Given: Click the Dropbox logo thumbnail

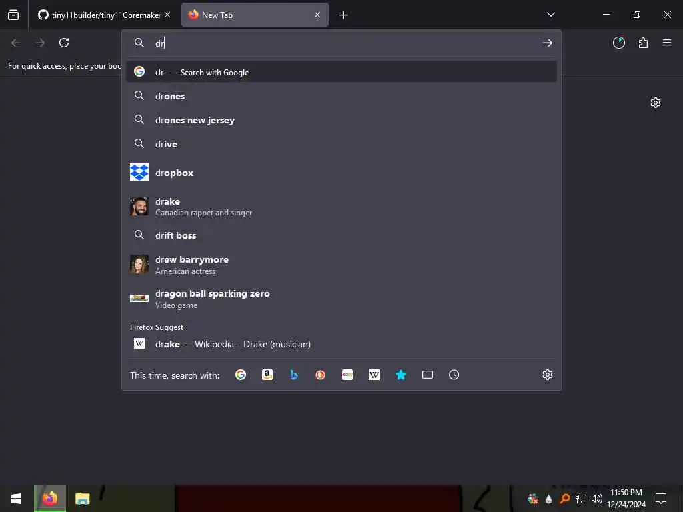Looking at the screenshot, I should pos(139,173).
